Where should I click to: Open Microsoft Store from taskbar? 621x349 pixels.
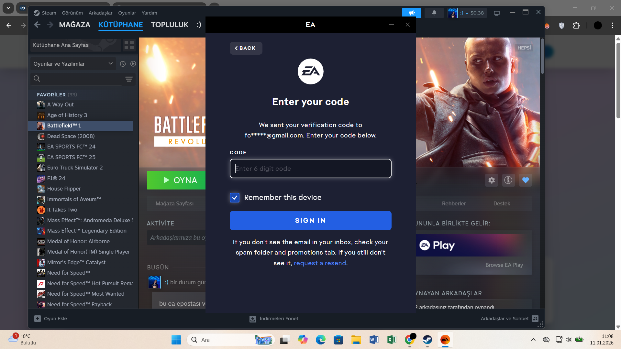(x=338, y=340)
